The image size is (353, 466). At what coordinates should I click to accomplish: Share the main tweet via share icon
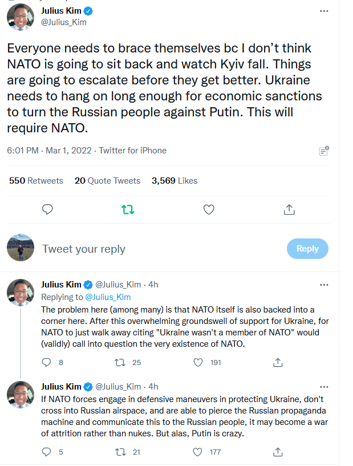[x=289, y=210]
